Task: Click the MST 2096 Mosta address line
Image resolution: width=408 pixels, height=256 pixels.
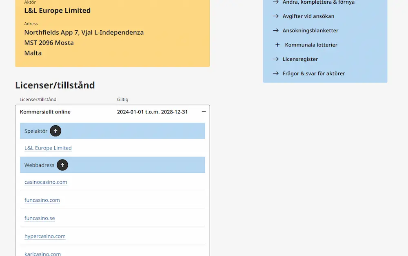Action: click(x=49, y=43)
